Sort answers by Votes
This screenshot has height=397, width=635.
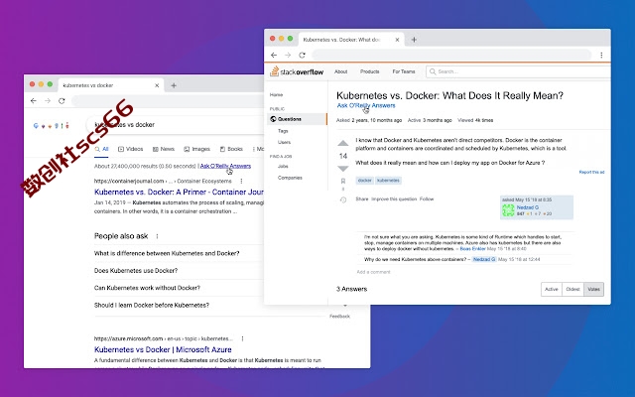coord(593,289)
